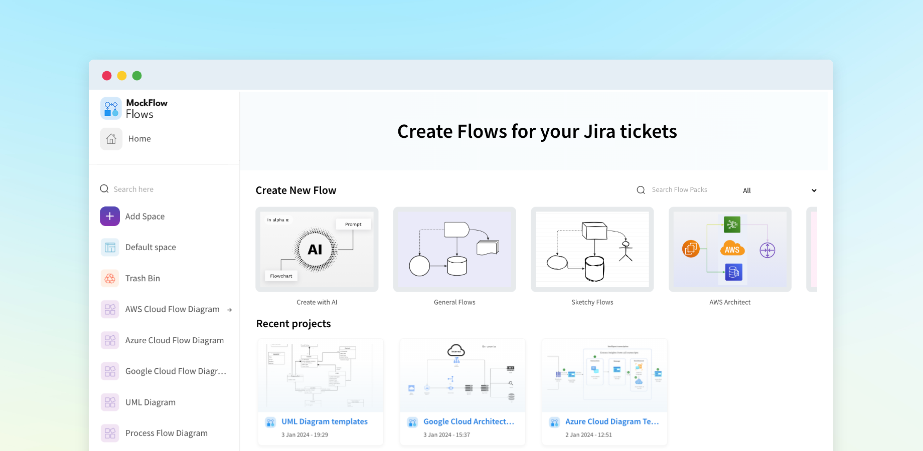Click the Azure Cloud Flow Diagram space icon
Viewport: 923px width, 451px height.
tap(110, 340)
